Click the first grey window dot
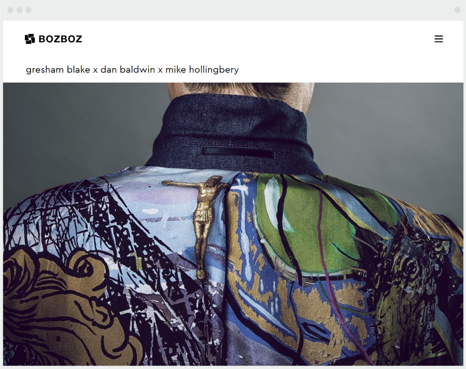466x369 pixels. [x=10, y=10]
